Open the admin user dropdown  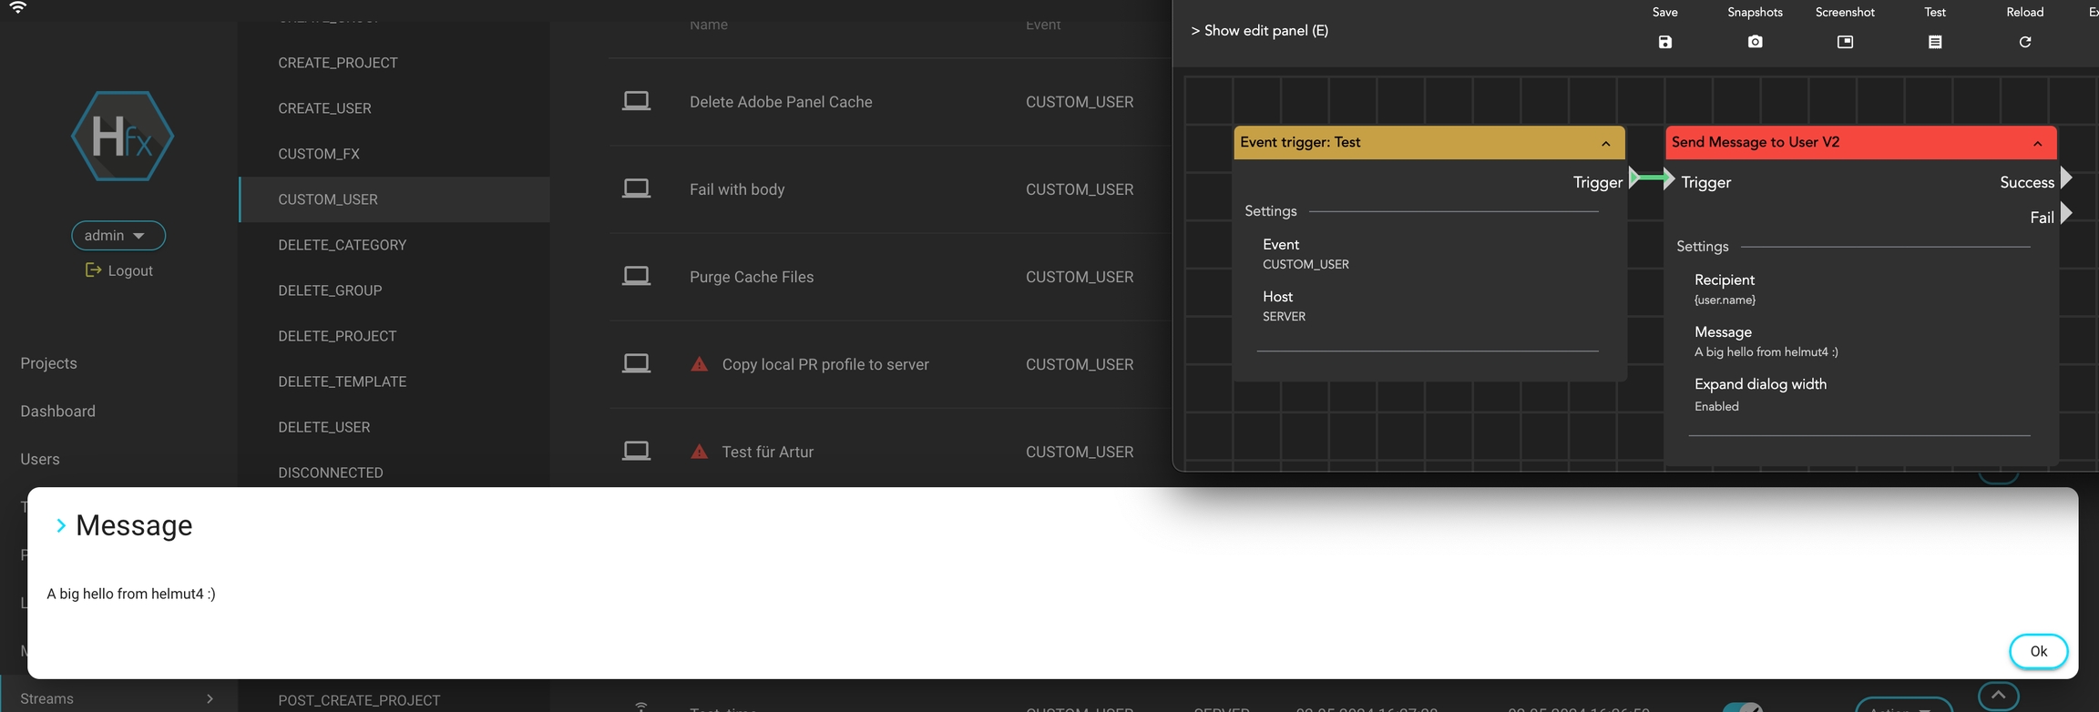point(118,235)
